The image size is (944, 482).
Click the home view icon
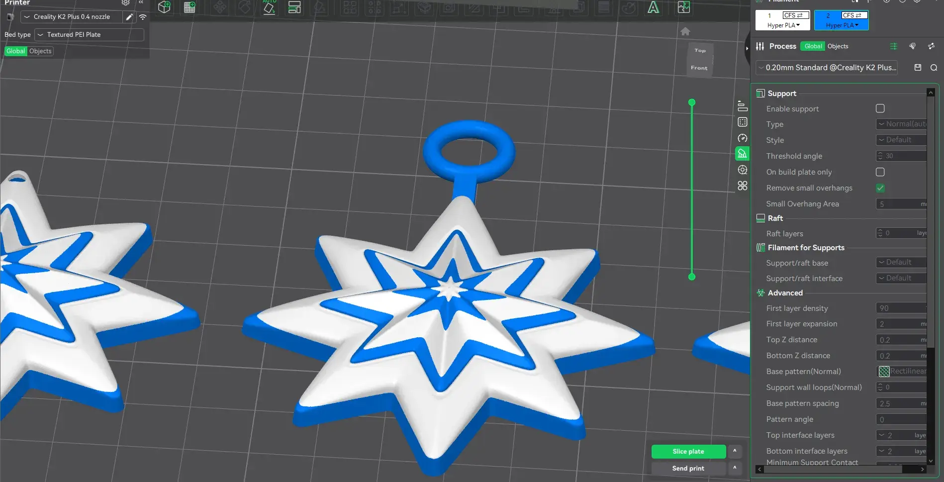pos(685,31)
